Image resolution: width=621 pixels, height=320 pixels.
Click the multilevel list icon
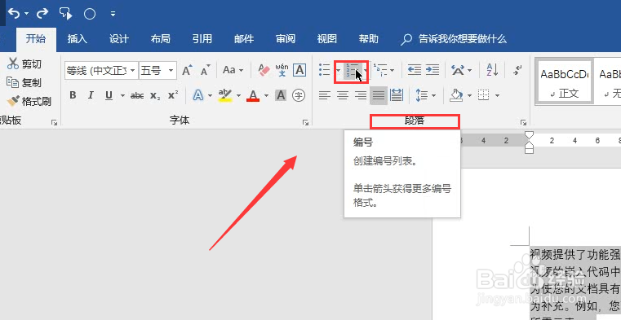tap(380, 70)
